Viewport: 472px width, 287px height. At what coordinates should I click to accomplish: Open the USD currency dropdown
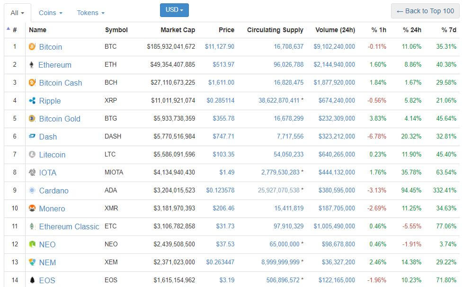point(174,10)
